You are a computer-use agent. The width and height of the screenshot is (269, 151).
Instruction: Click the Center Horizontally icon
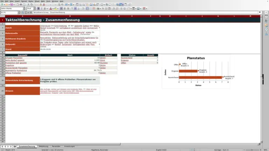coord(65,8)
